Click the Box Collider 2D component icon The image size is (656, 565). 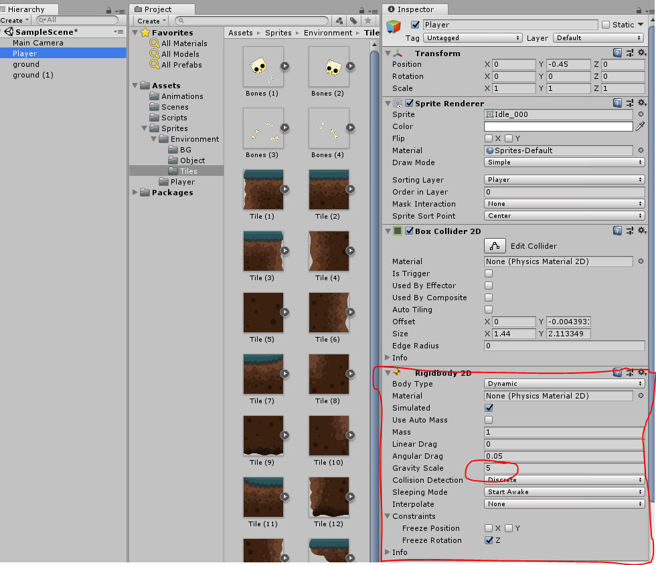tap(398, 231)
